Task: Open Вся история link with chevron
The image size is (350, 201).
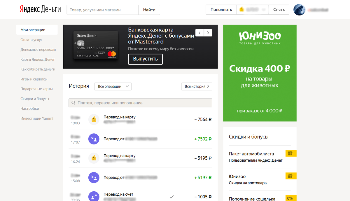Action: coord(197,86)
